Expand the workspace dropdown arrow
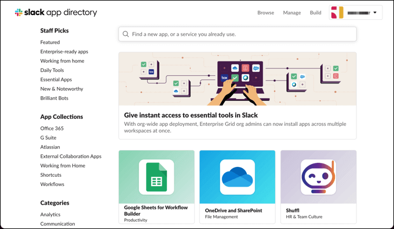Screen dimensions: 394x229 (375, 13)
